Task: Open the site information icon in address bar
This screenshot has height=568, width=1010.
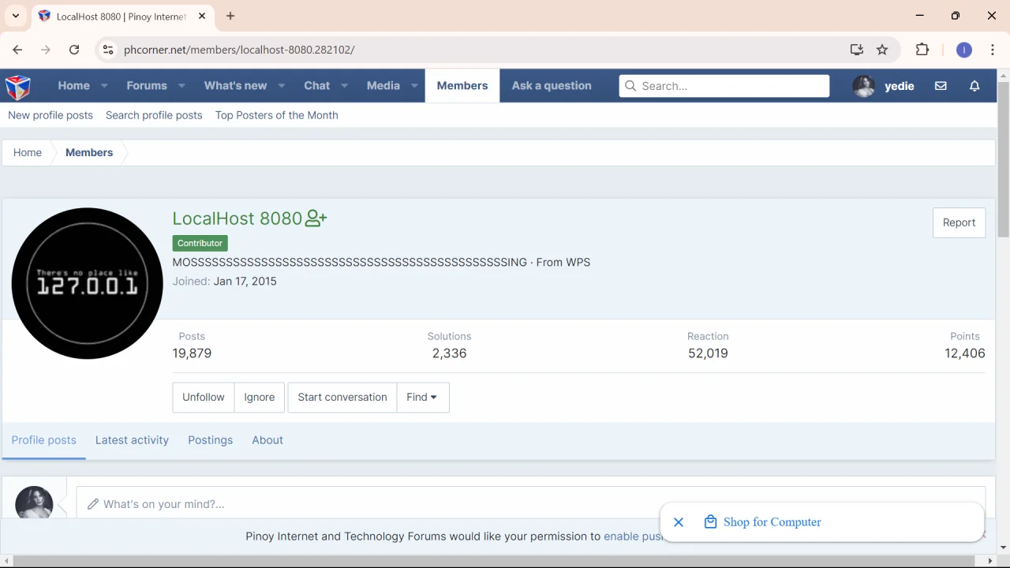Action: pyautogui.click(x=108, y=50)
